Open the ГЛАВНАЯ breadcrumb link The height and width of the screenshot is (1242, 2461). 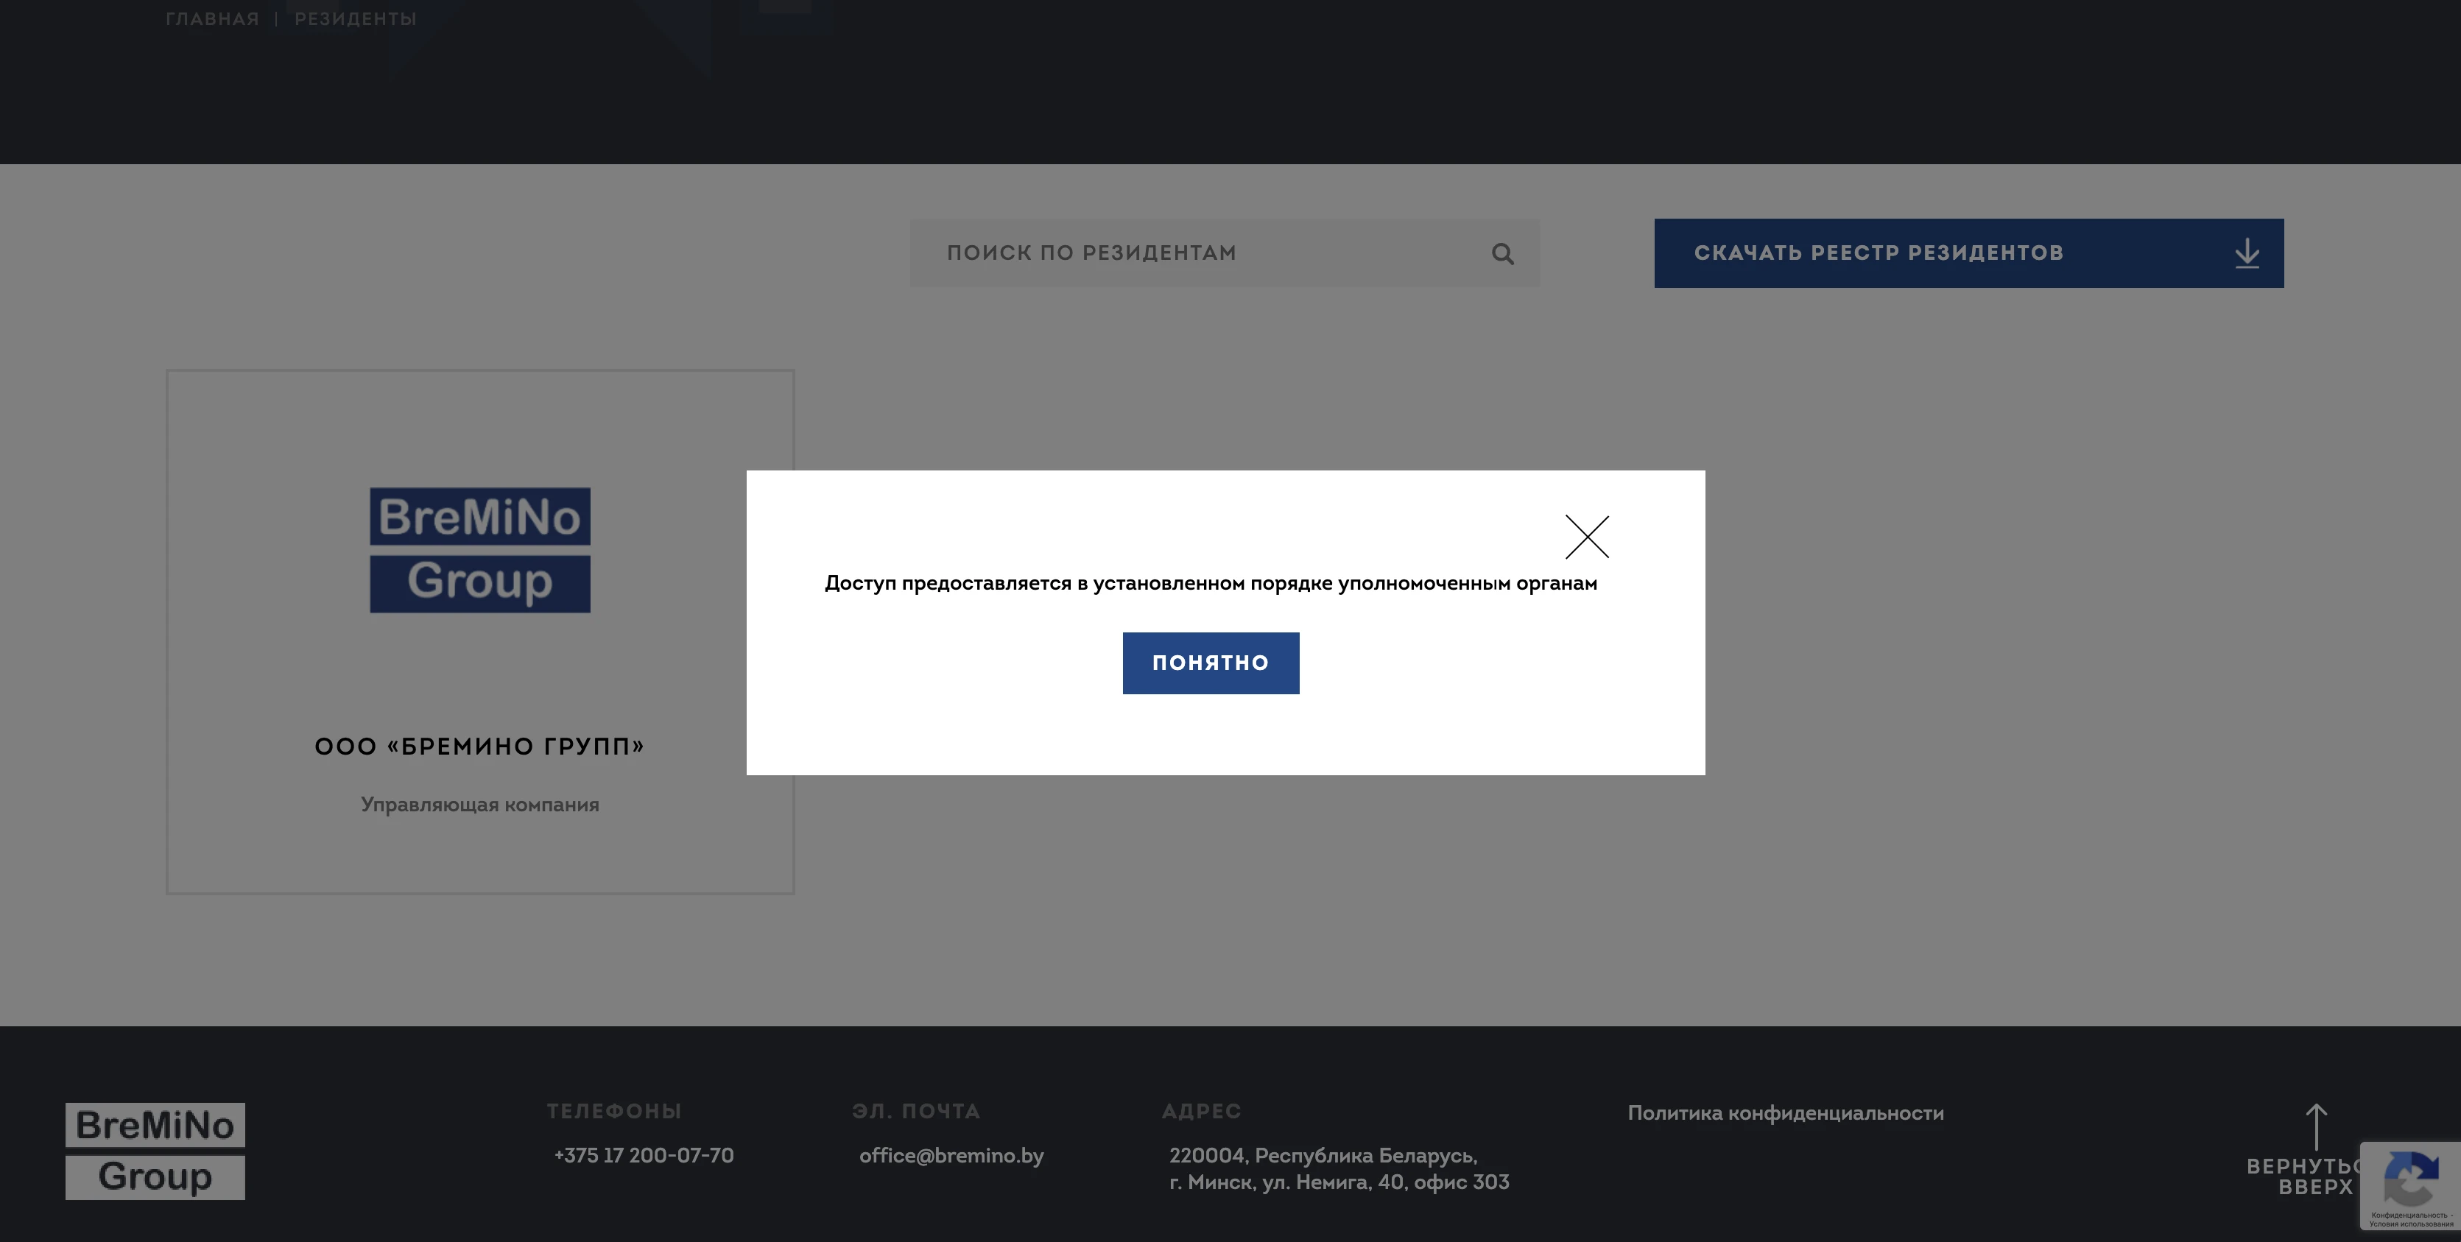(212, 19)
